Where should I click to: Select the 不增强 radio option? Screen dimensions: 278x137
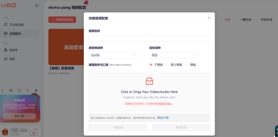coord(151,65)
